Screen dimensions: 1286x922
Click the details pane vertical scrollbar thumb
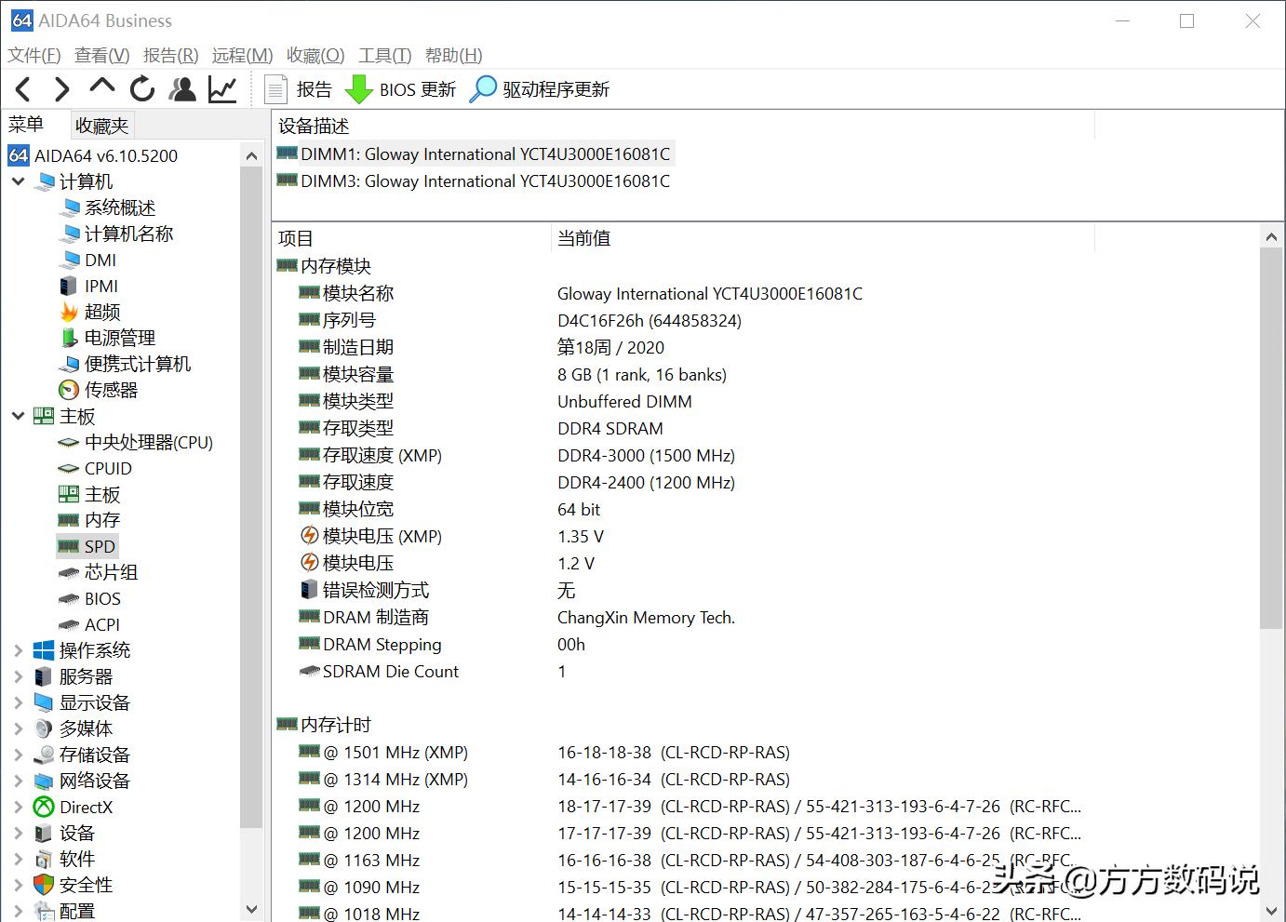coord(1271,438)
